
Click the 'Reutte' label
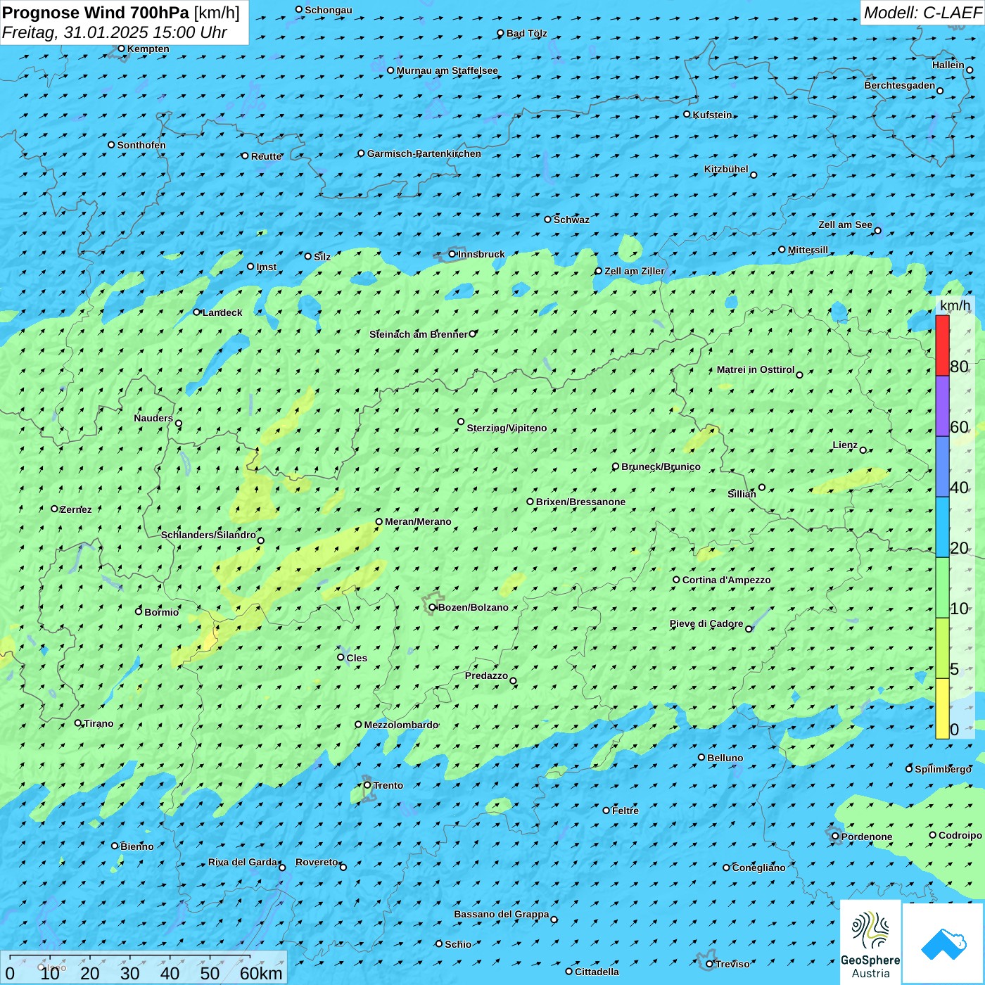(266, 156)
